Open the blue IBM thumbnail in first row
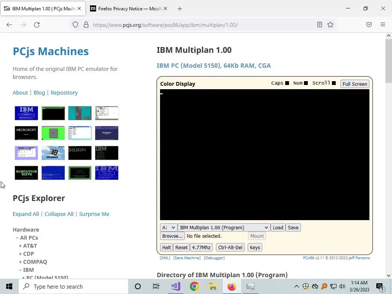 coord(26,113)
